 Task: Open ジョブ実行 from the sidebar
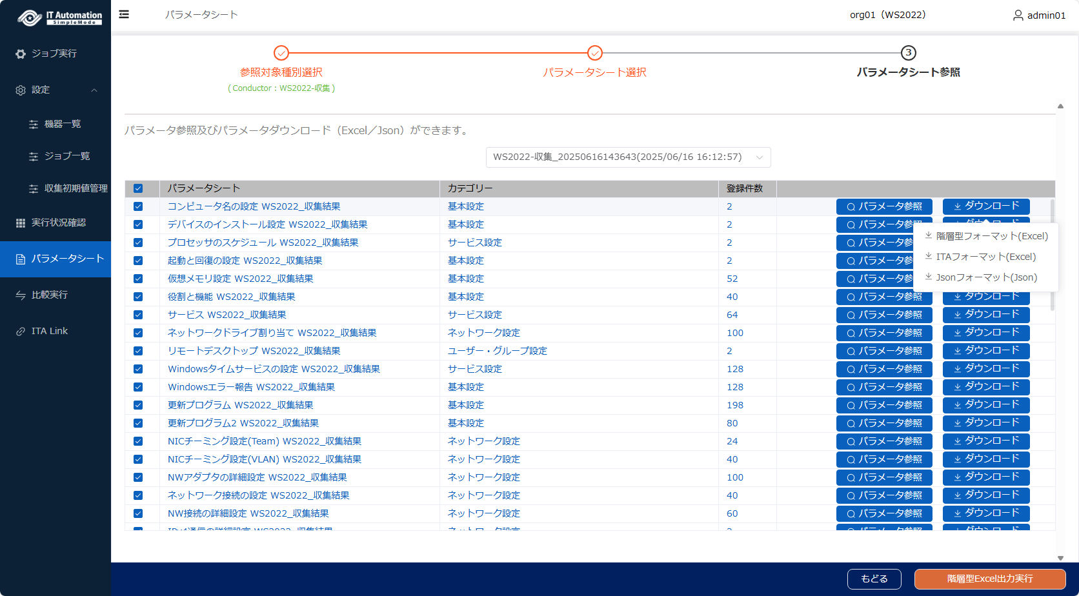[x=54, y=54]
